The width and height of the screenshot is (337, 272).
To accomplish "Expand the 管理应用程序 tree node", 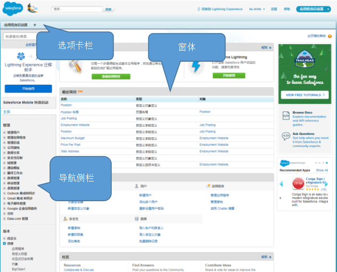I will [x=4, y=137].
